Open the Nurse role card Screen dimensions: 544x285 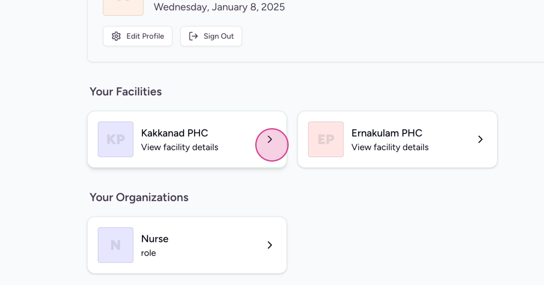click(x=187, y=245)
